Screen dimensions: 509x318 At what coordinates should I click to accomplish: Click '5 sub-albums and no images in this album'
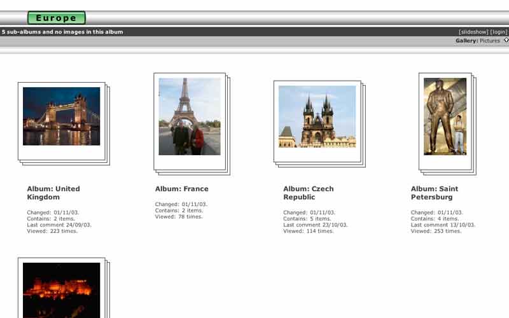[x=62, y=32]
